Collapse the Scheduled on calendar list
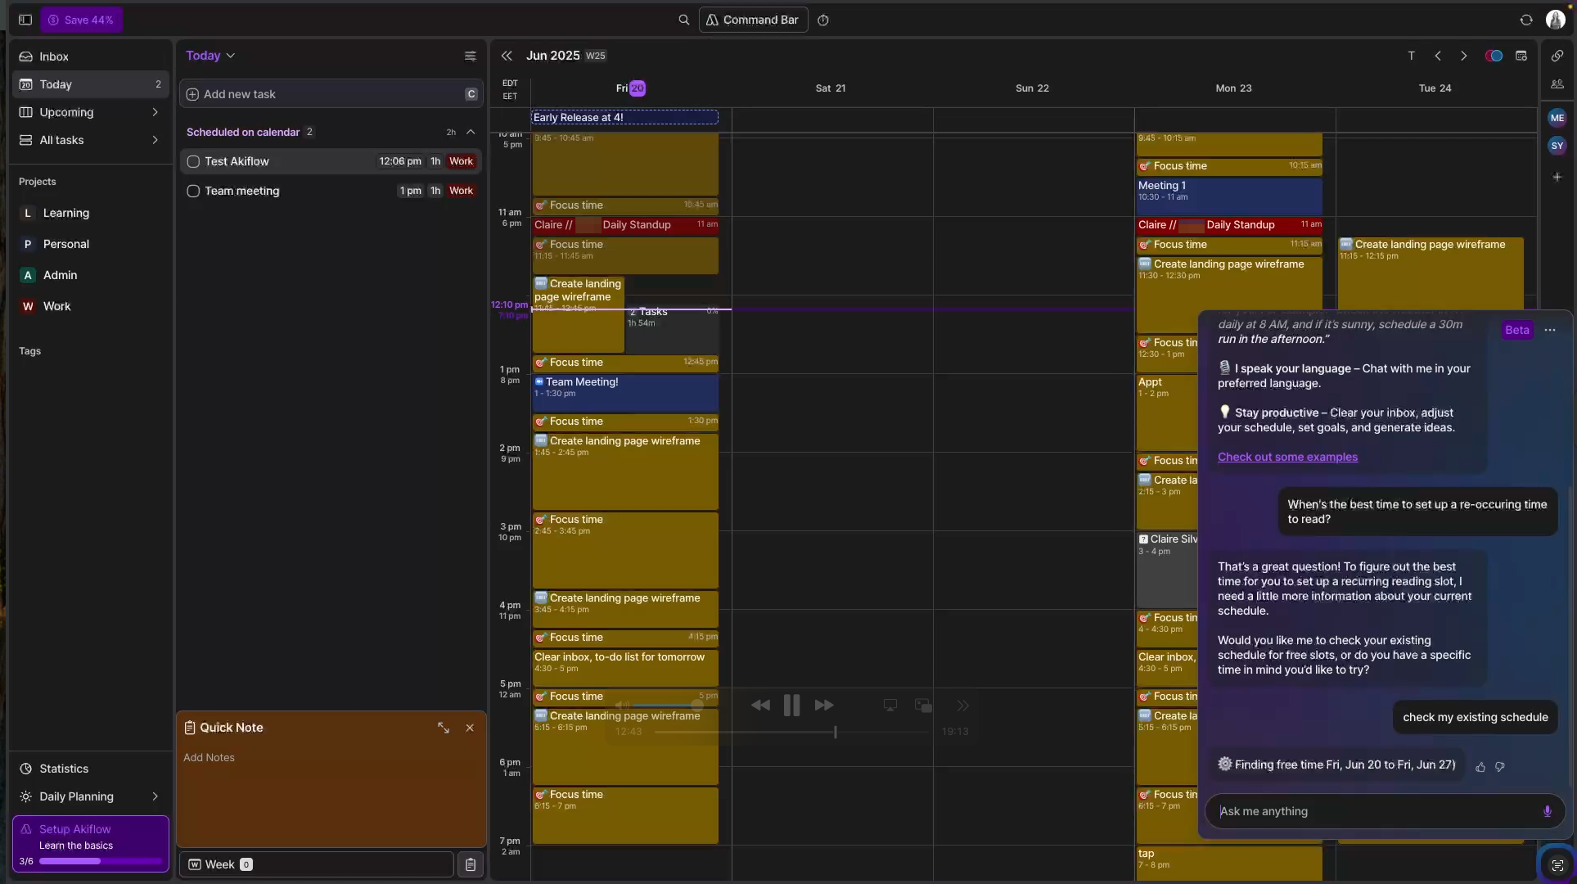Screen dimensions: 1577x884 point(471,132)
